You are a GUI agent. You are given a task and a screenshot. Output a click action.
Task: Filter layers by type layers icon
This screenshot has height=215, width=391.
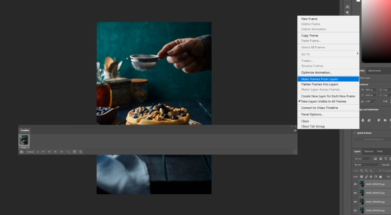coord(385,159)
